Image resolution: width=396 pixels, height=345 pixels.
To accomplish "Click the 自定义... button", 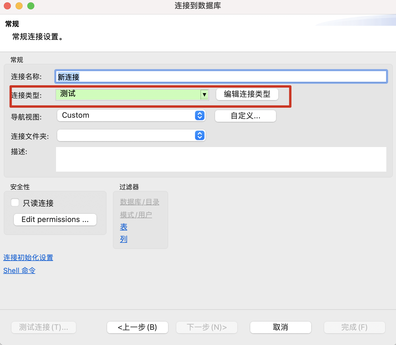I will point(245,116).
